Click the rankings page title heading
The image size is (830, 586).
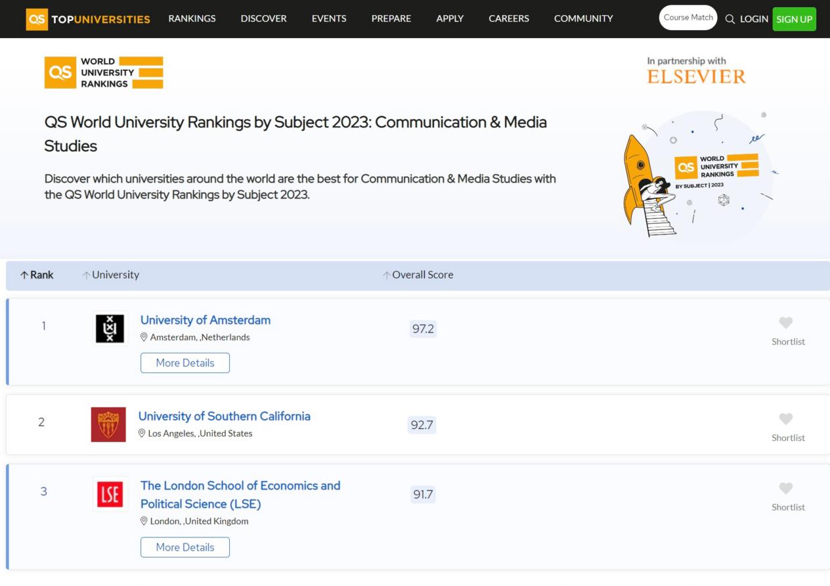coord(295,134)
